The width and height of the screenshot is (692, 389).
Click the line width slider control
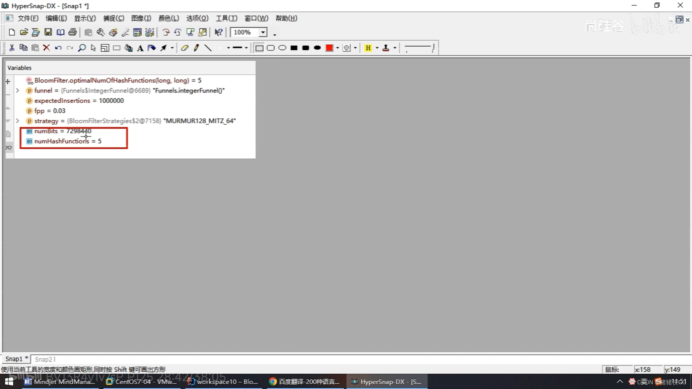[x=420, y=48]
